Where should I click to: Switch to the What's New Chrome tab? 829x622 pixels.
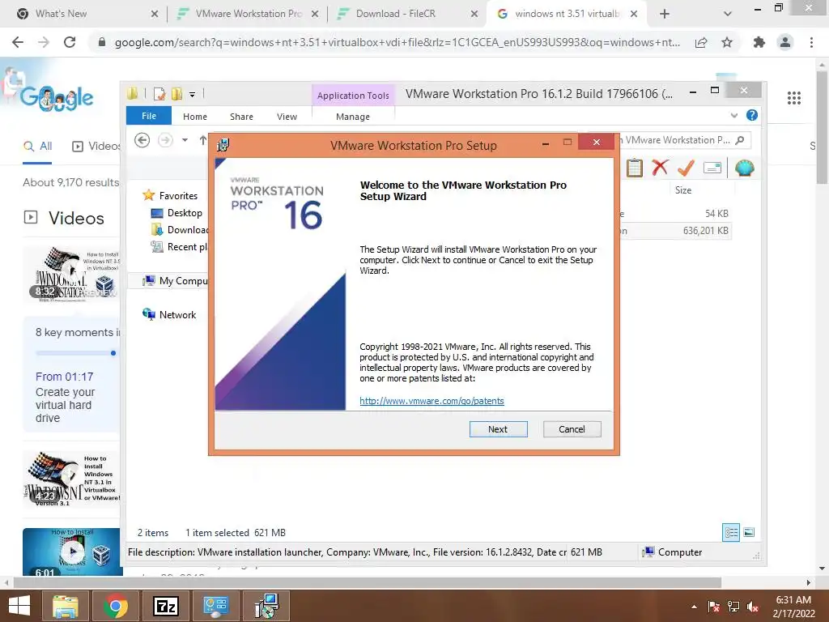pos(87,14)
